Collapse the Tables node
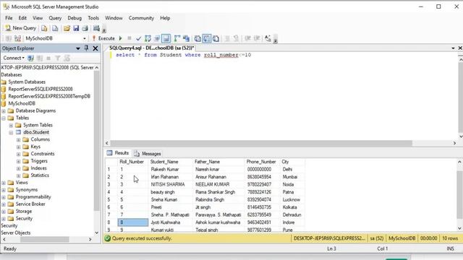The image size is (463, 260). pyautogui.click(x=4, y=118)
